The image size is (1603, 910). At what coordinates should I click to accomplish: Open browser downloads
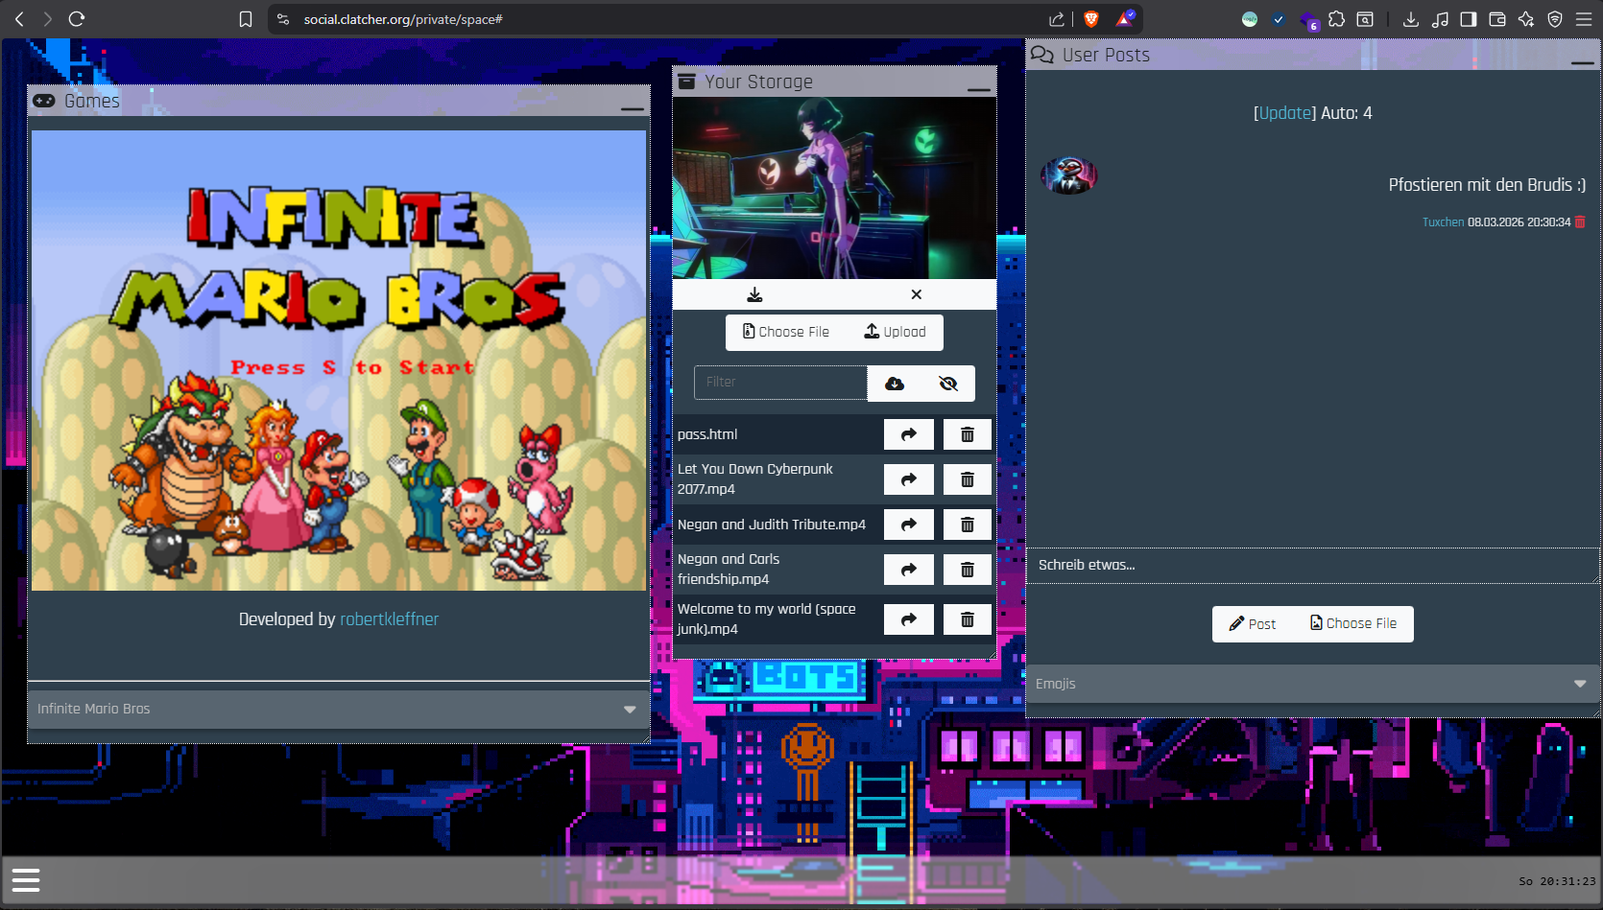[x=1411, y=19]
